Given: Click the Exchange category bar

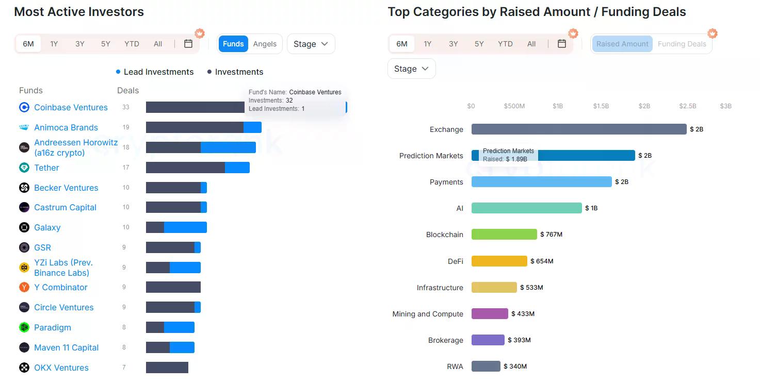Looking at the screenshot, I should point(579,129).
